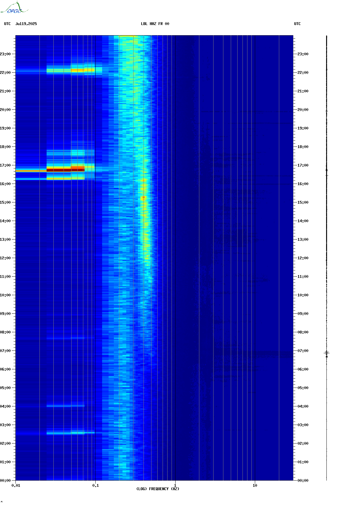Select the 11:00 label on the right time axis

303,277
